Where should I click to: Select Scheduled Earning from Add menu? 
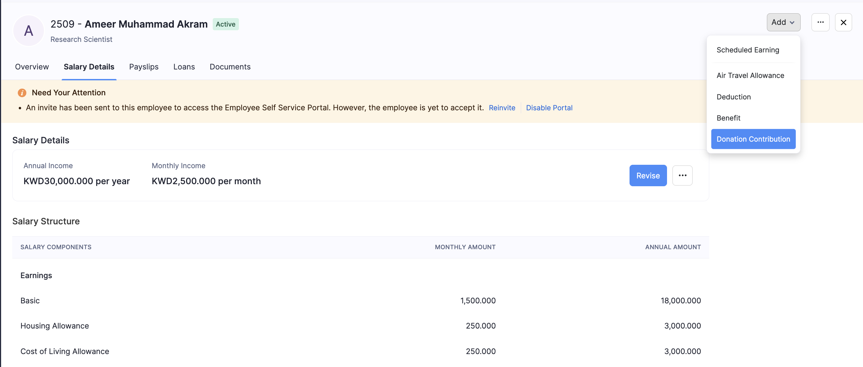point(748,50)
